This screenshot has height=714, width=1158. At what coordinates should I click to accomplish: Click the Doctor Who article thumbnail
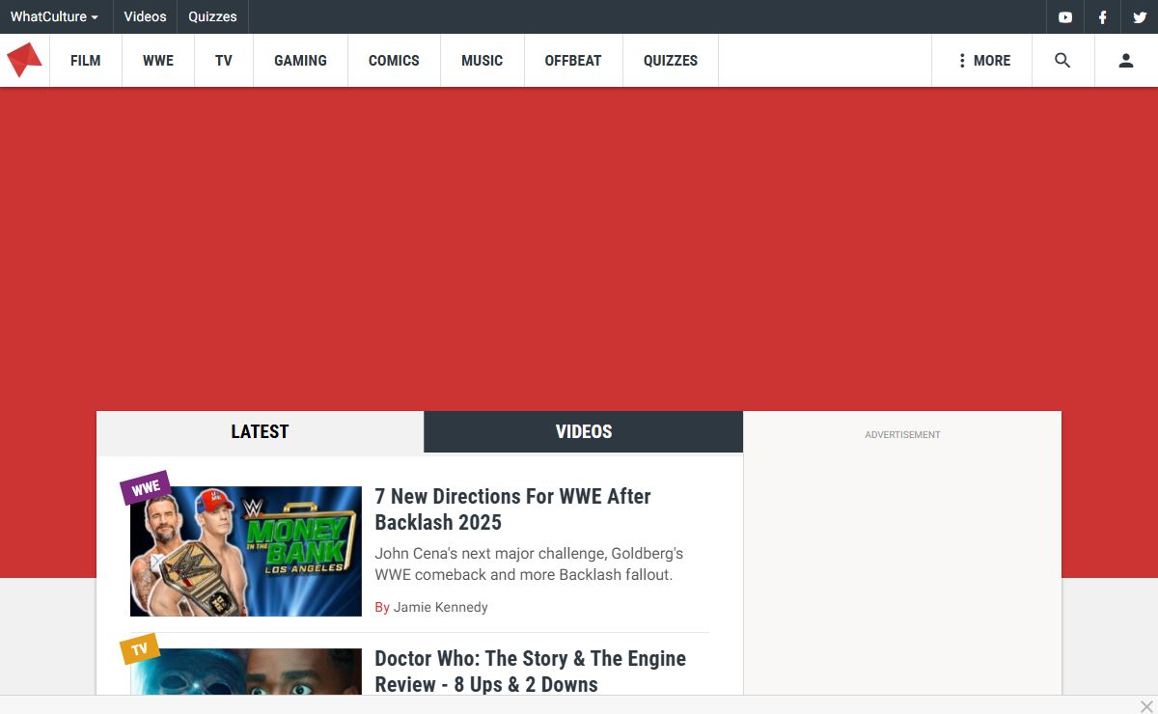246,671
